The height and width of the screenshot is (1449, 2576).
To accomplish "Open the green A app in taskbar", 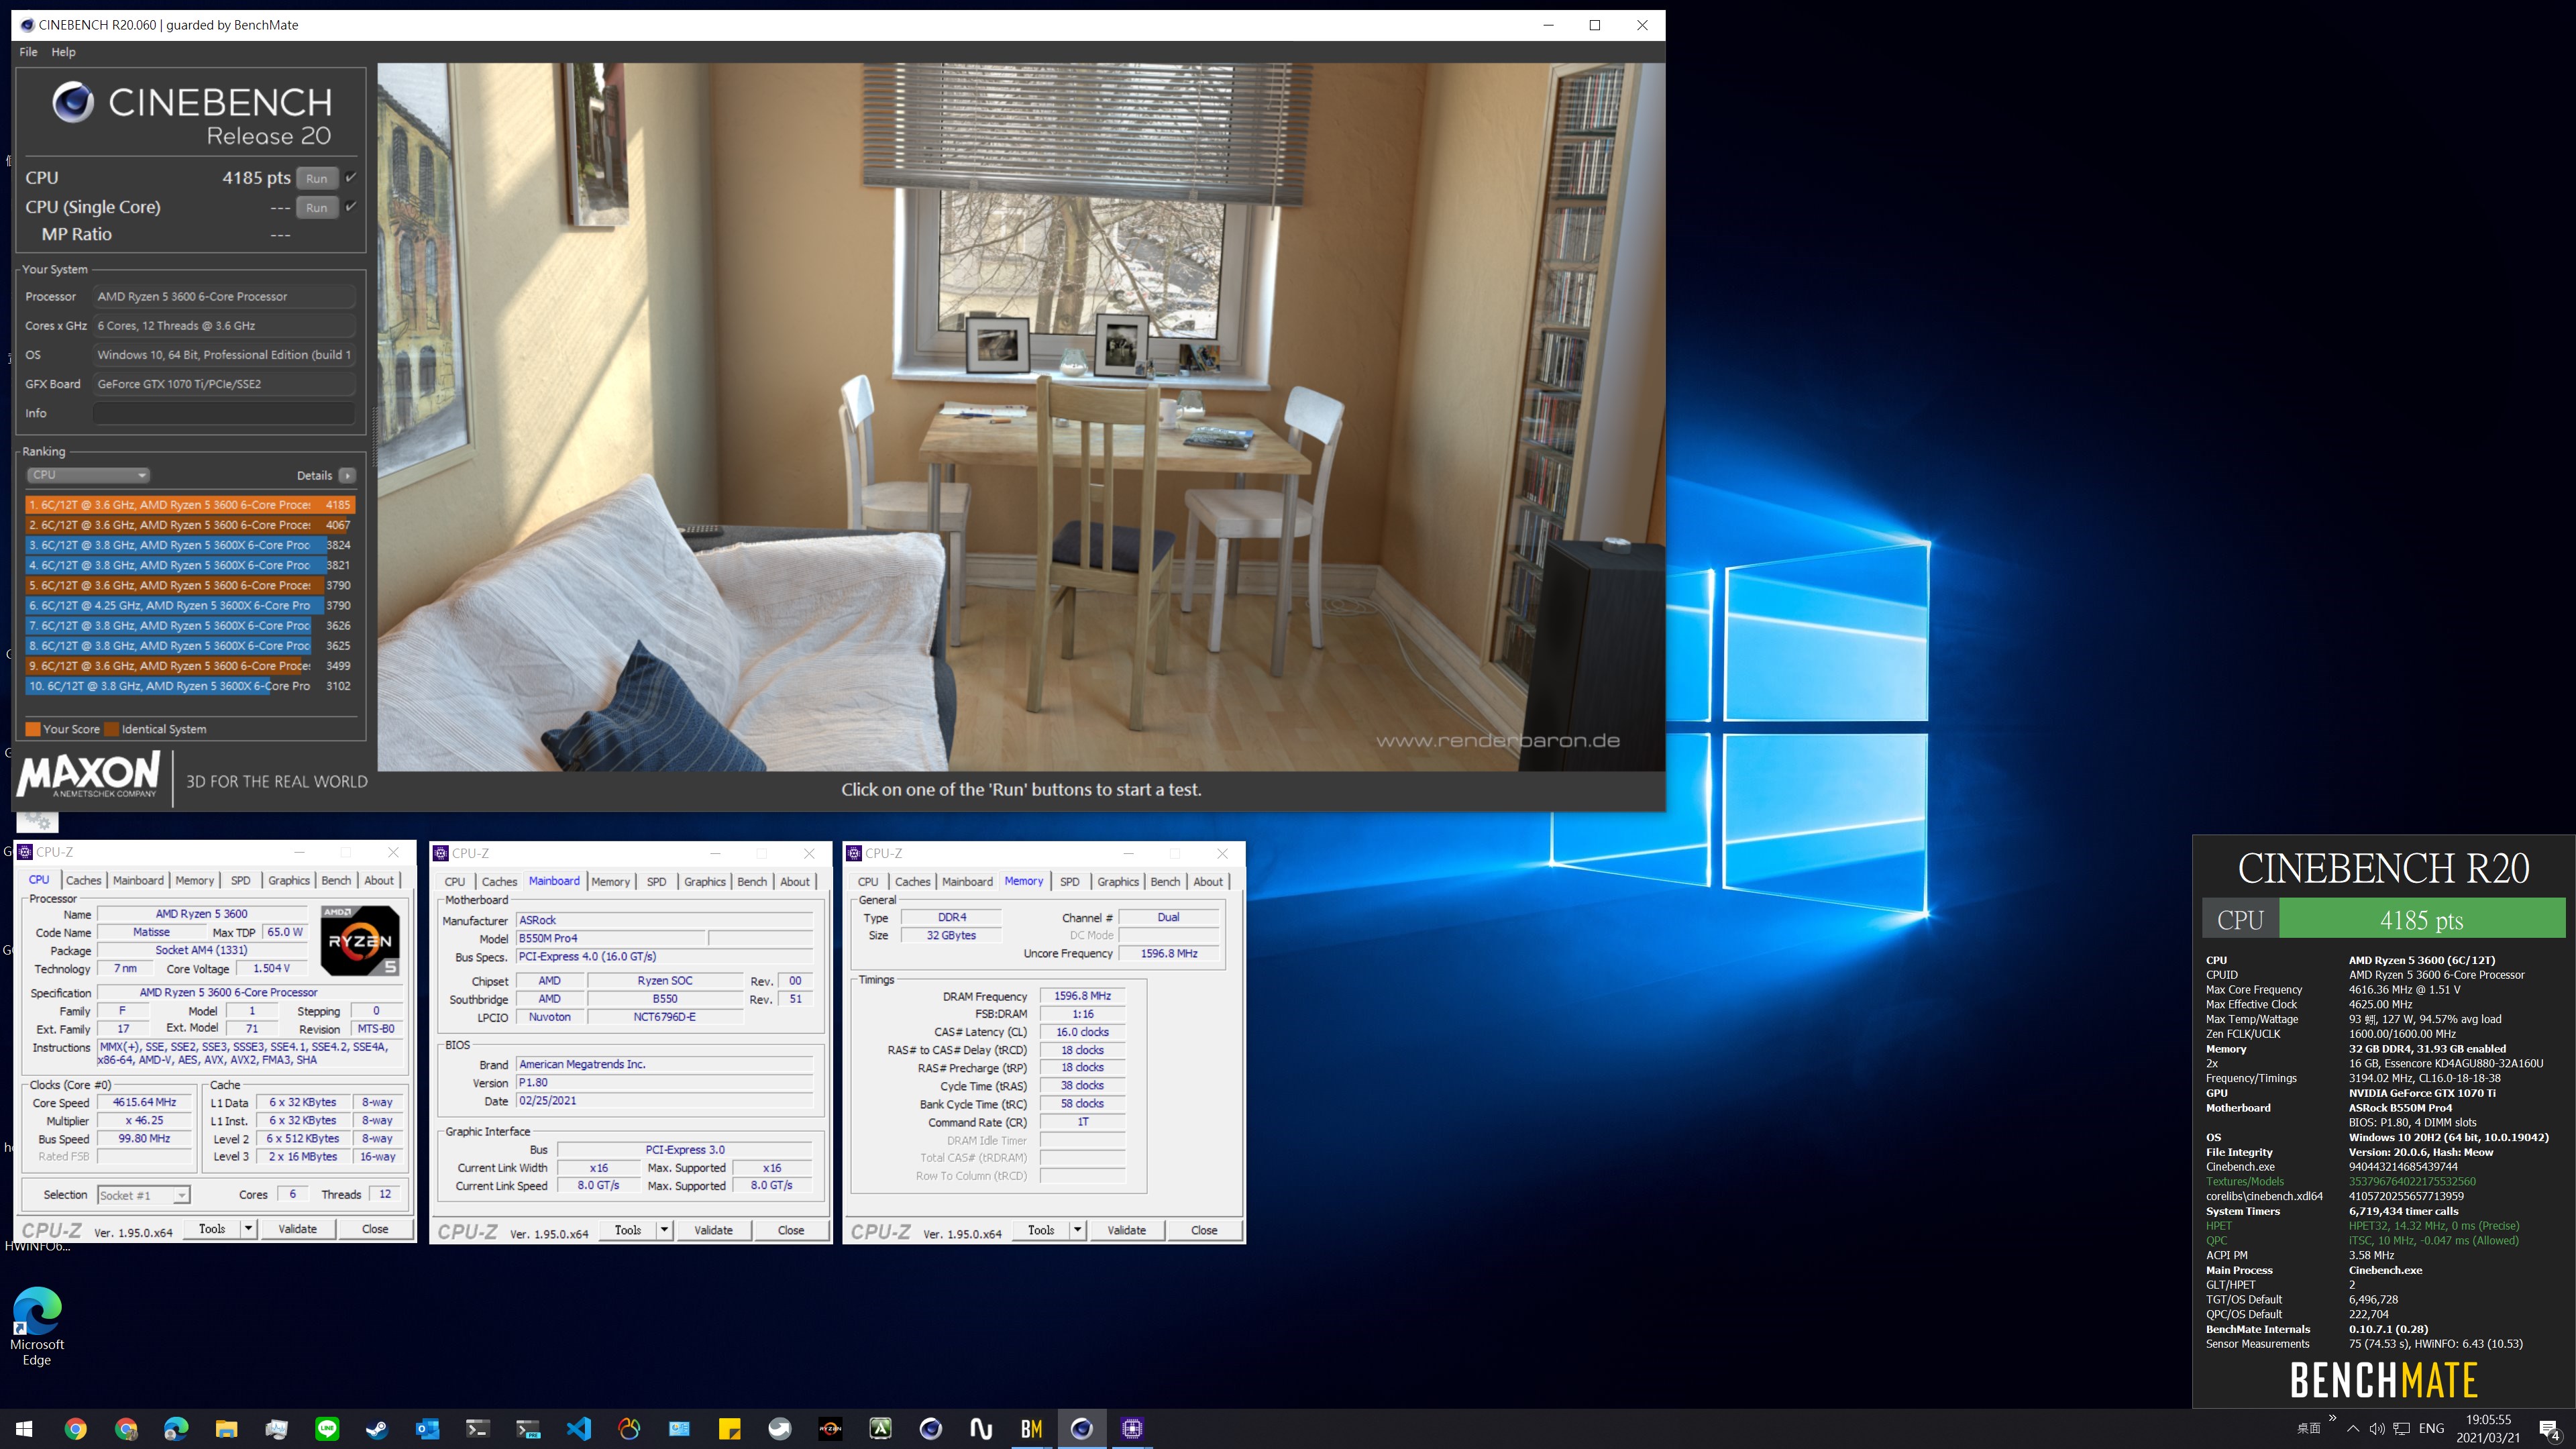I will point(880,1429).
